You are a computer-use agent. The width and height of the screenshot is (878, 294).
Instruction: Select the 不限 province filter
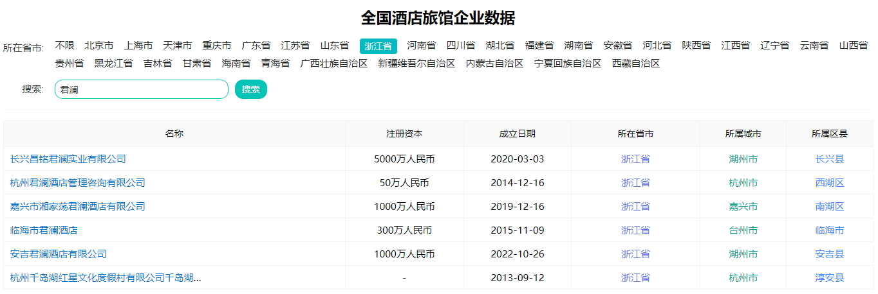coord(64,46)
